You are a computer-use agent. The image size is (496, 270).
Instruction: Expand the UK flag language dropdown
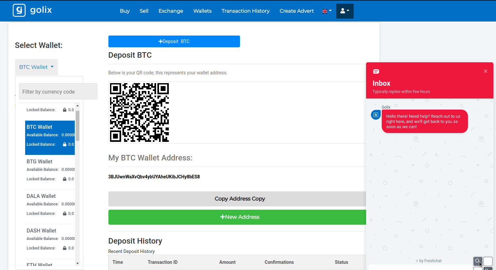coord(327,11)
